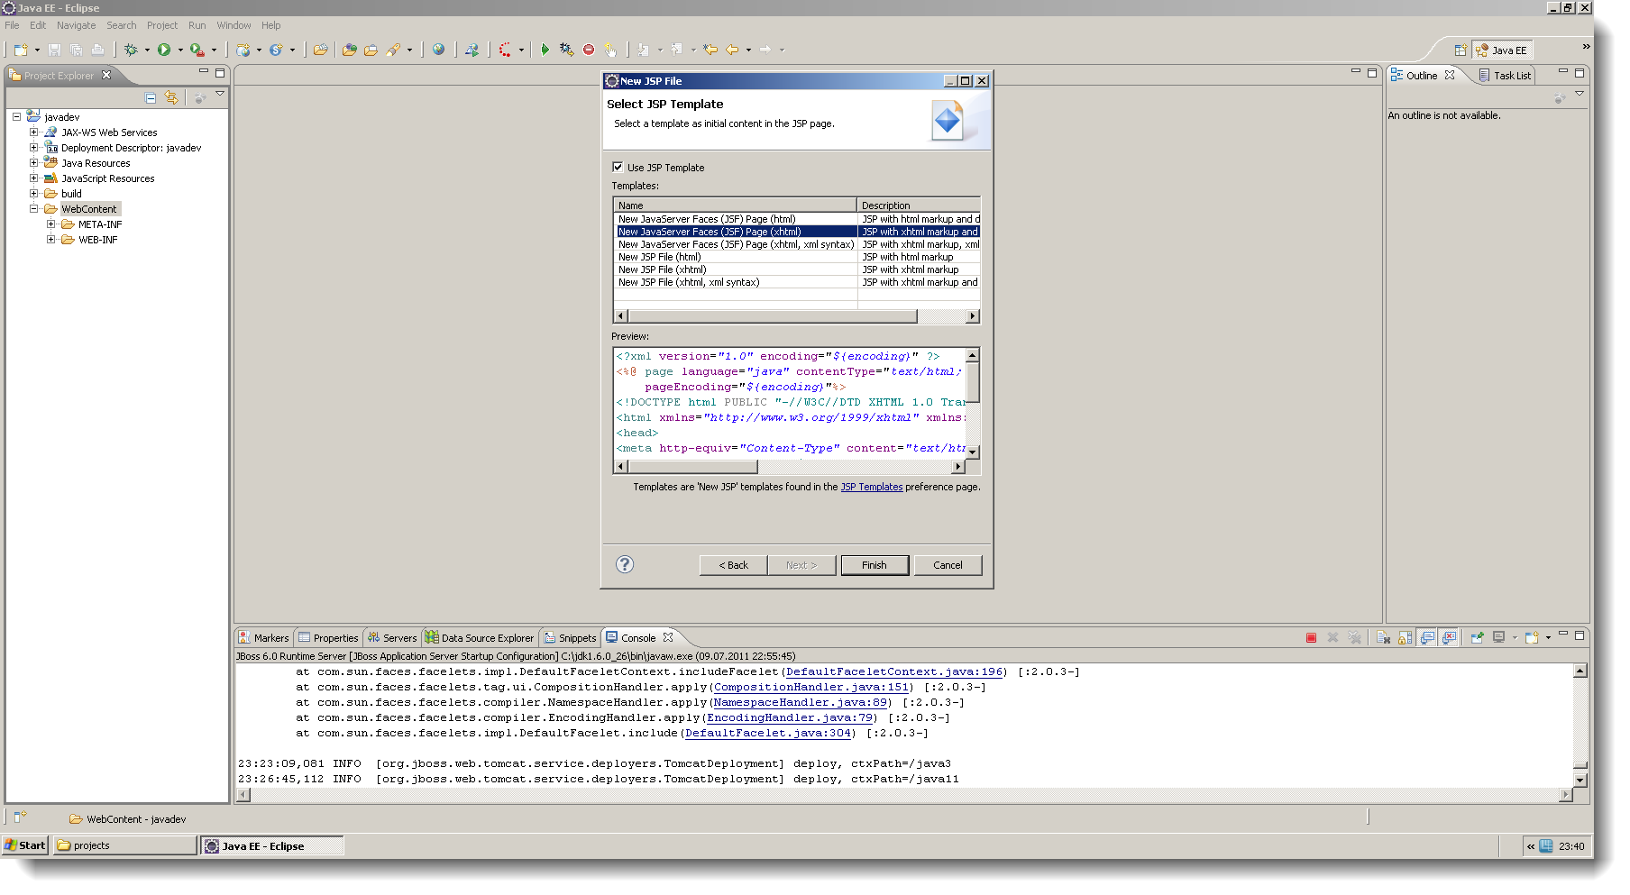
Task: Click the Print icon in toolbar
Action: point(97,50)
